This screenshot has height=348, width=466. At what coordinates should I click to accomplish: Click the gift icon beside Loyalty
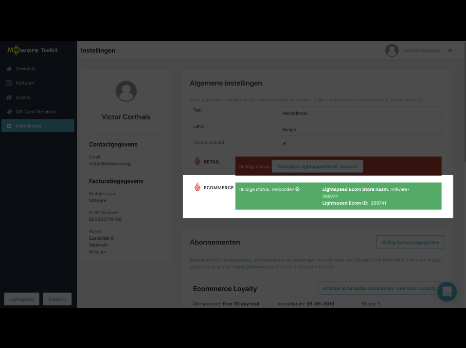(x=9, y=97)
